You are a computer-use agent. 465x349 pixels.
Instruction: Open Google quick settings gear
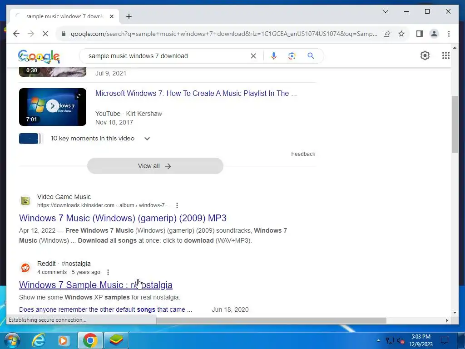425,55
